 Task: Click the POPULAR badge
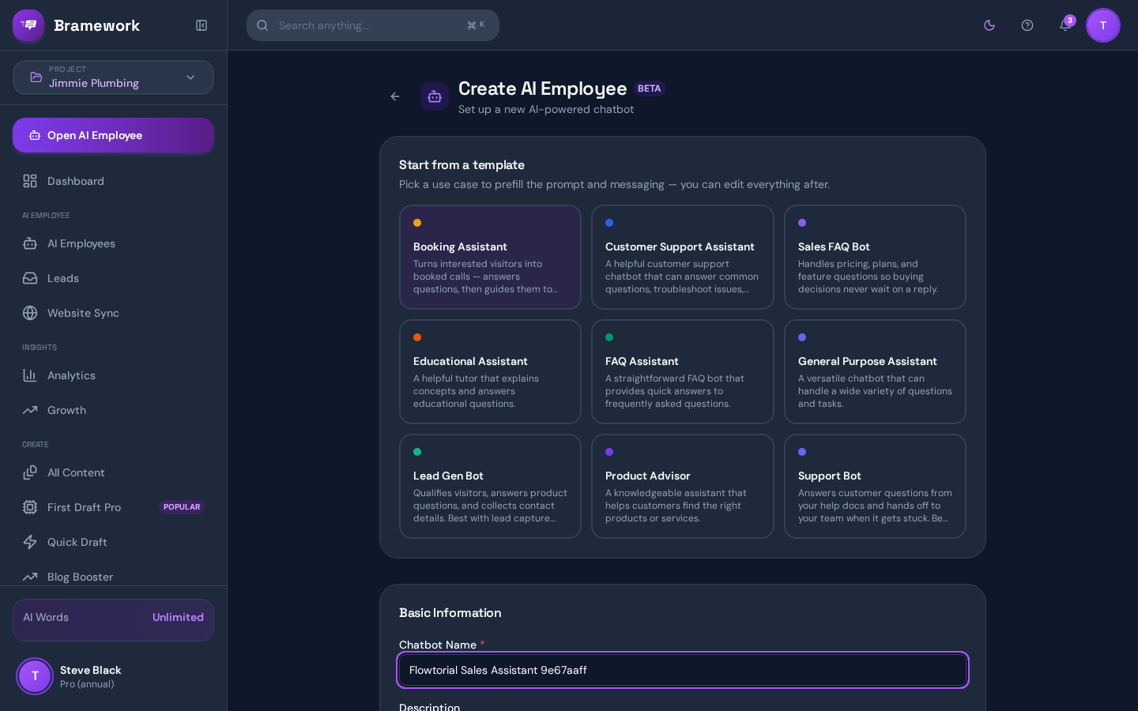point(182,507)
